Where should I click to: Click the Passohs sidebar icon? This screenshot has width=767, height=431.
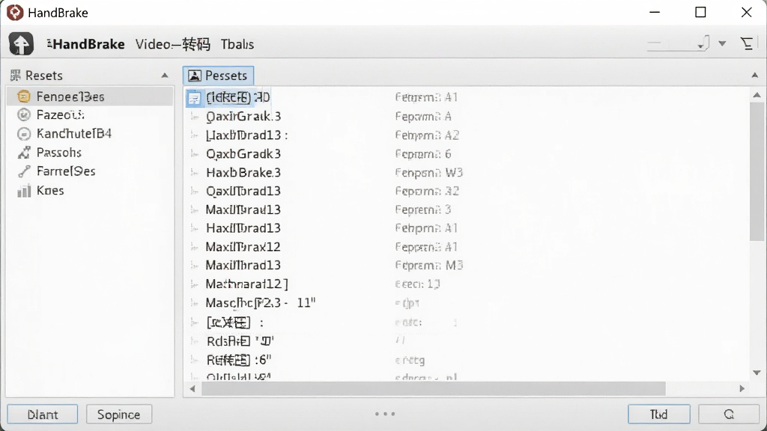(x=23, y=153)
